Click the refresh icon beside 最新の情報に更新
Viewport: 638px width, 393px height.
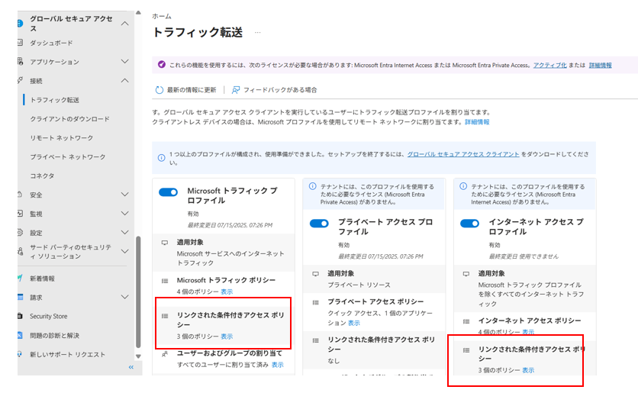[159, 90]
